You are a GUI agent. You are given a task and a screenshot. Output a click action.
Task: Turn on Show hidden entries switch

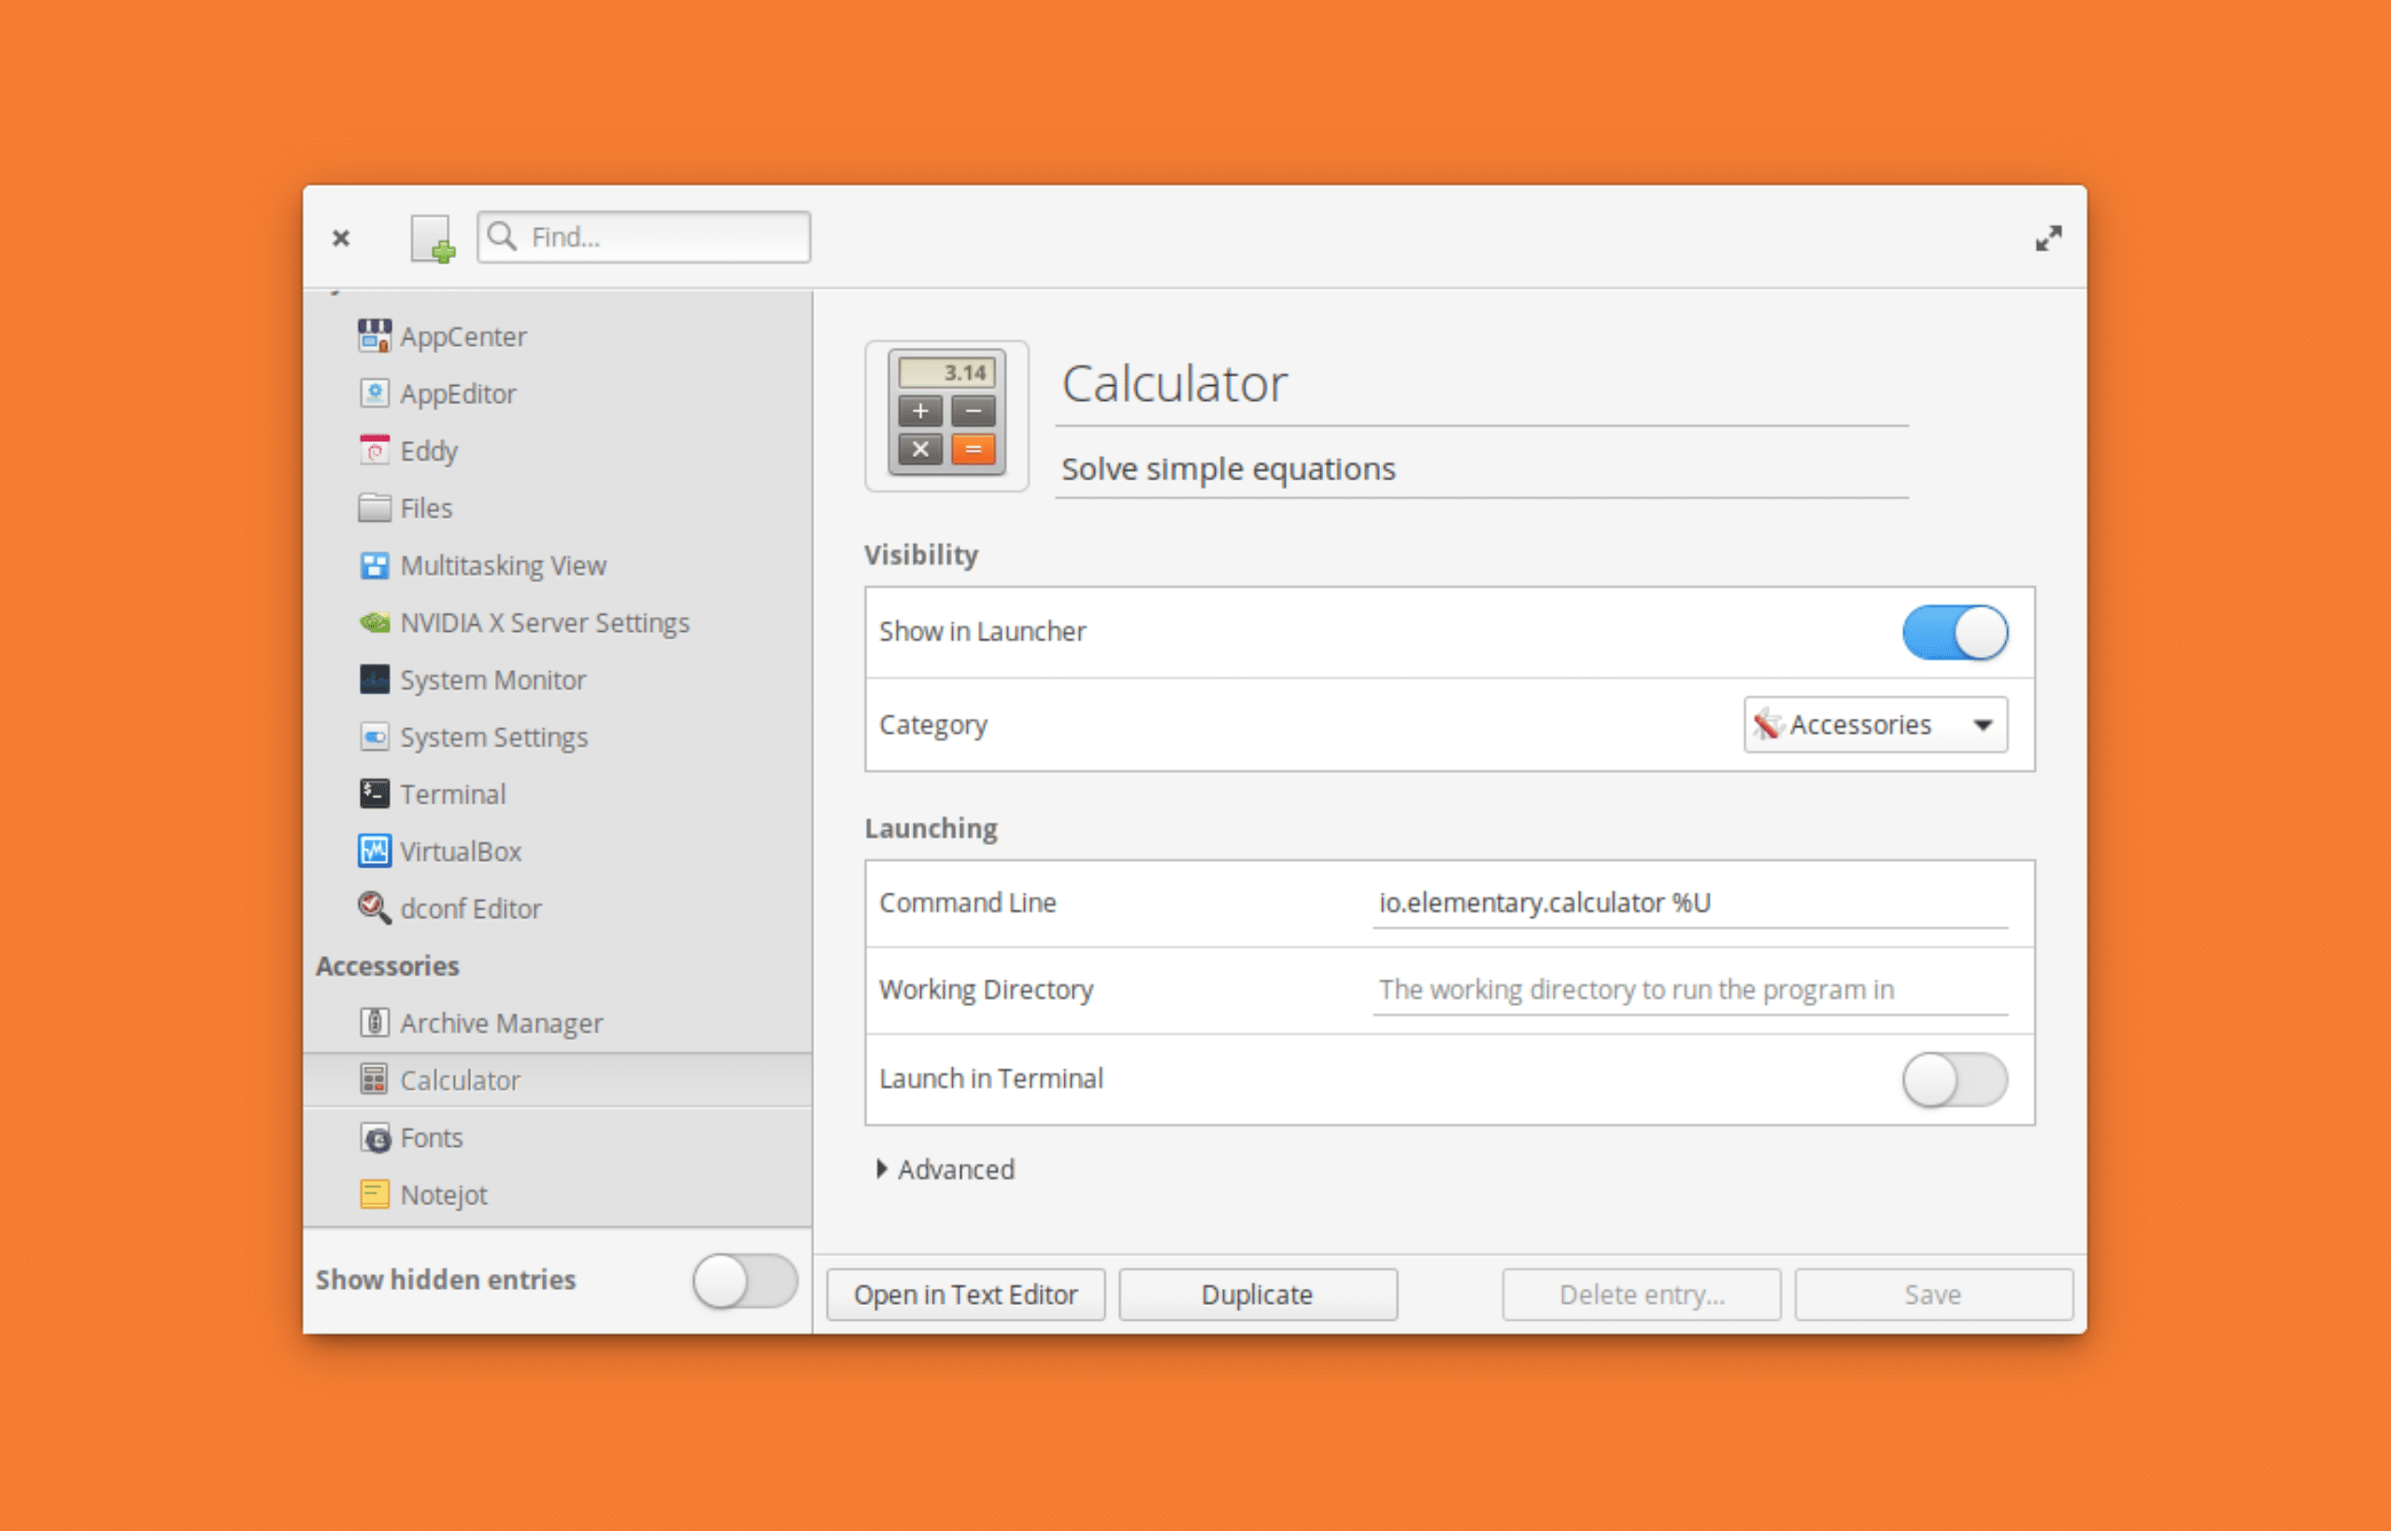coord(746,1281)
